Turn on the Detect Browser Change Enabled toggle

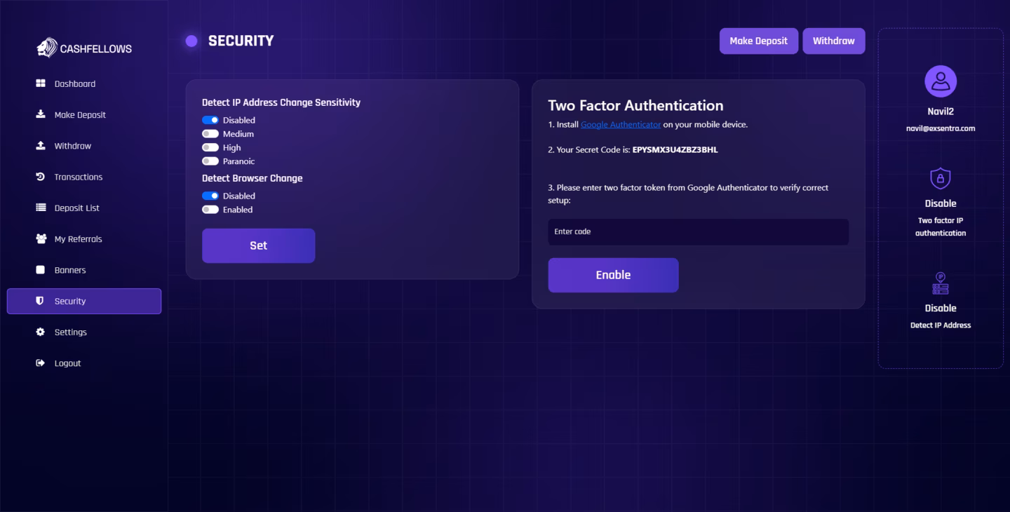pyautogui.click(x=210, y=210)
